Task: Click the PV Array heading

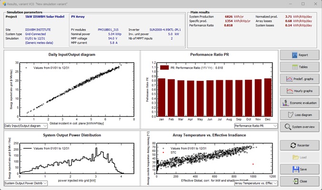Action: tap(78, 17)
